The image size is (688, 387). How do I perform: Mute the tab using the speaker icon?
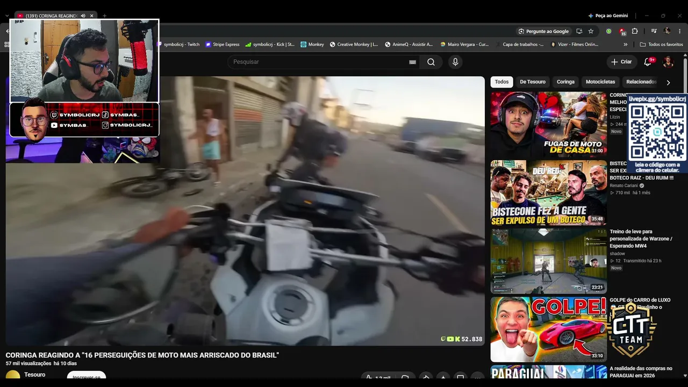pos(83,16)
